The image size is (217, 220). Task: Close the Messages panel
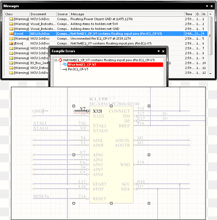coord(212,6)
